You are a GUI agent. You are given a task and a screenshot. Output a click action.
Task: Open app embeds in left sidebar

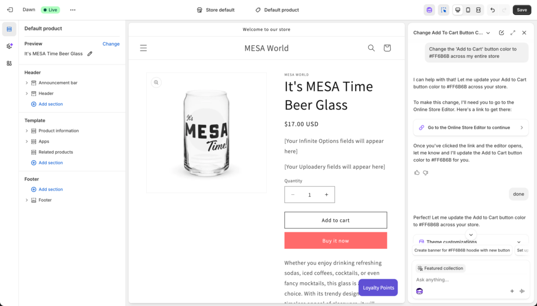[x=9, y=64]
